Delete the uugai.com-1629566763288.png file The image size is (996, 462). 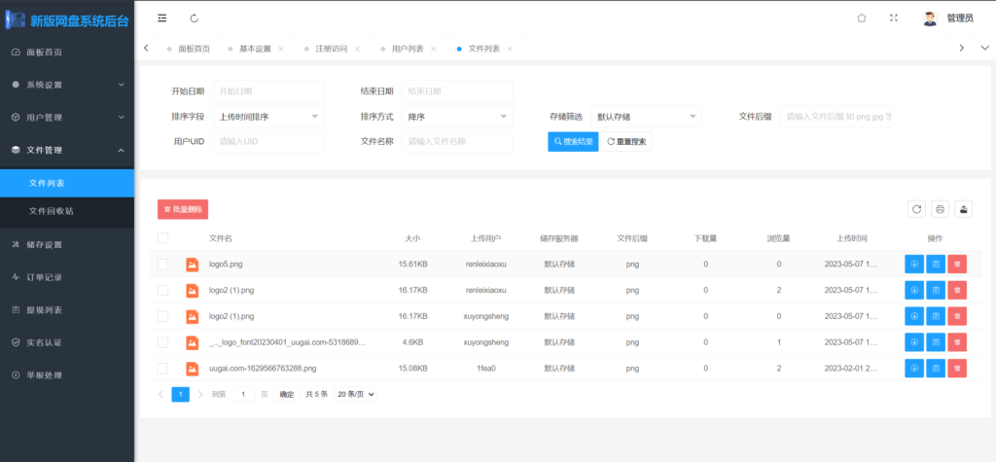[957, 369]
